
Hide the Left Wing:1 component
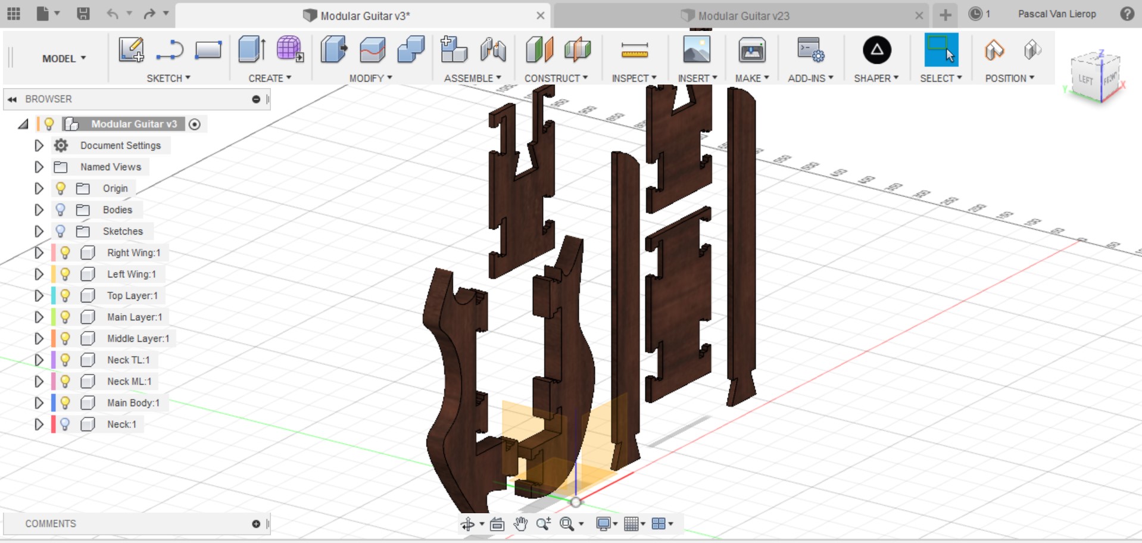click(65, 274)
